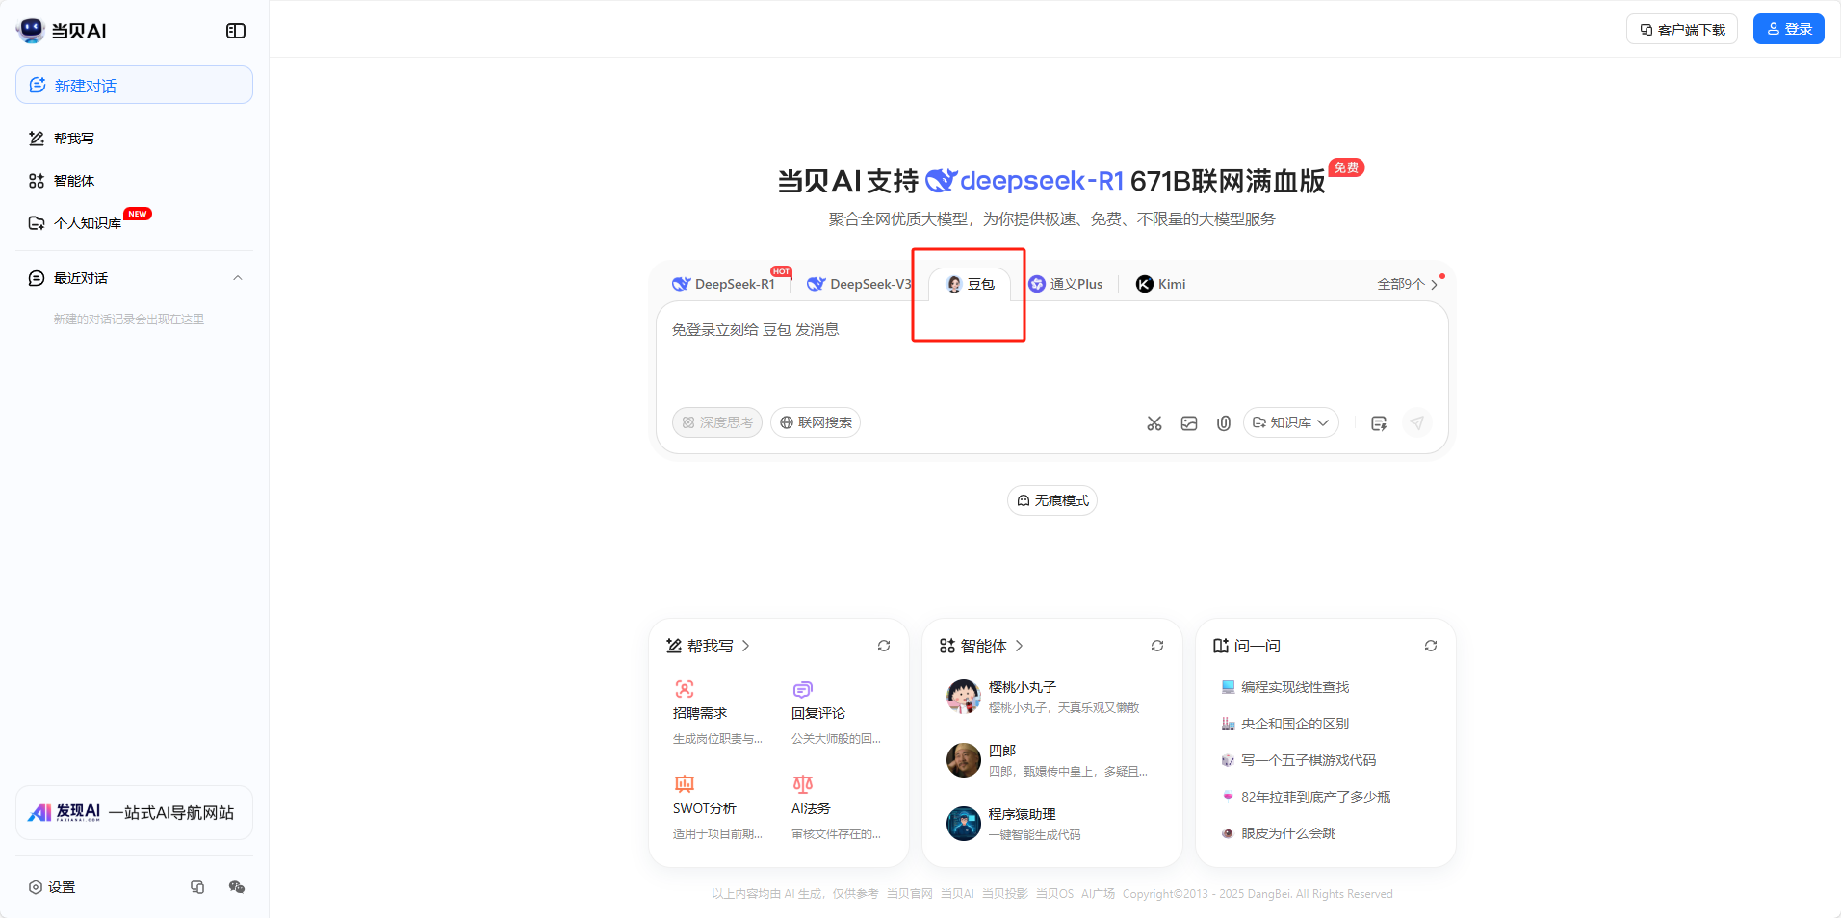Click the 客户端下载 button
Viewport: 1841px width, 918px height.
(1682, 30)
